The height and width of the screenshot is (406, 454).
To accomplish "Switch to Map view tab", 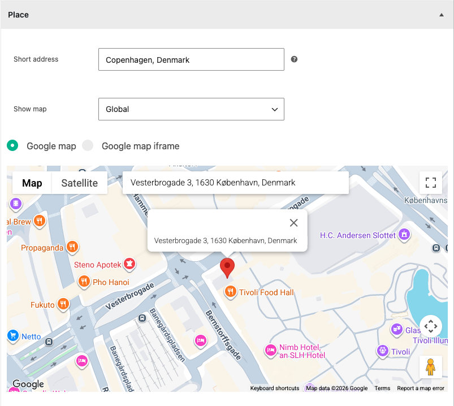I will pos(32,183).
